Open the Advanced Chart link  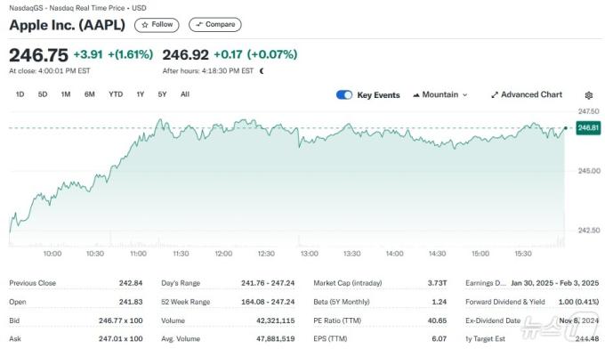527,94
